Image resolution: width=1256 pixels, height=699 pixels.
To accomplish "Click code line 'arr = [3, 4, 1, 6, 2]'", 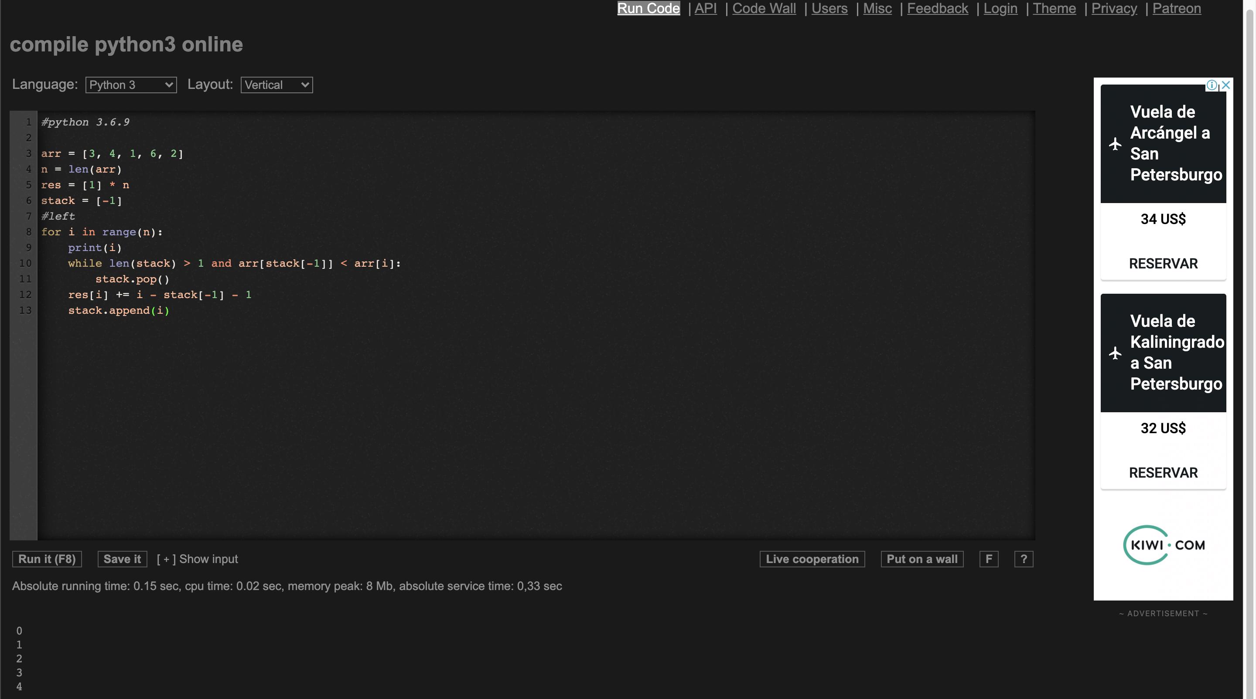I will 112,153.
